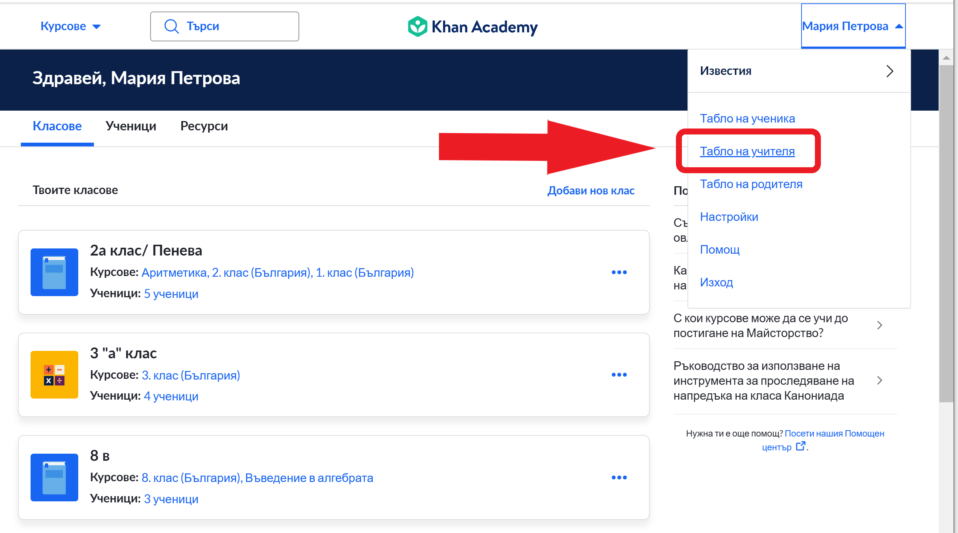Switch to the Ученици tab
The image size is (958, 533).
click(131, 126)
